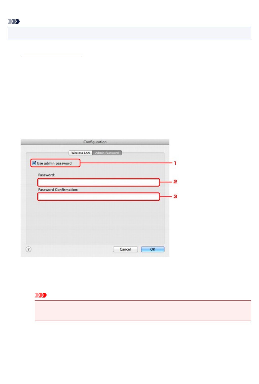Click the empty gray pane under password fields

[x=95, y=222]
